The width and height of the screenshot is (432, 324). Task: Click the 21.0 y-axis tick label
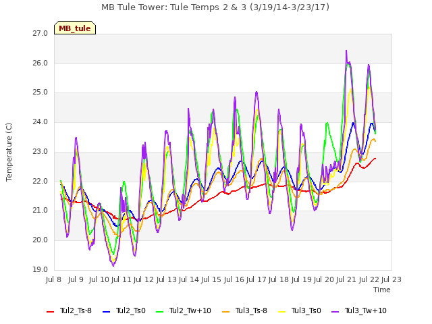pos(40,211)
